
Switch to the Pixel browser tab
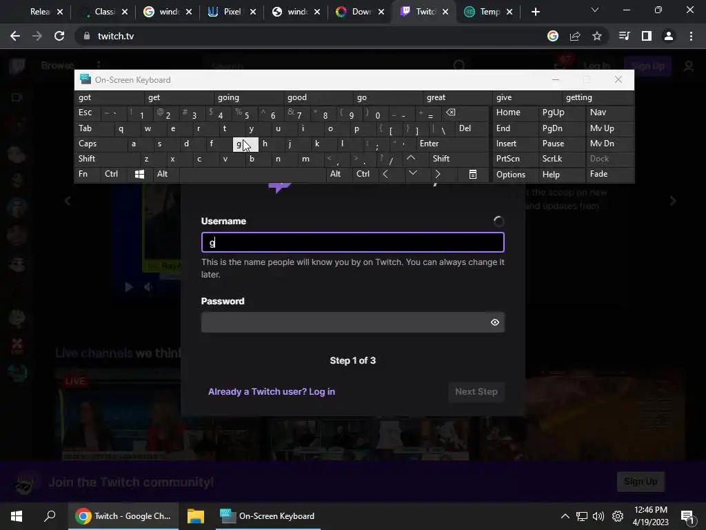pos(232,12)
